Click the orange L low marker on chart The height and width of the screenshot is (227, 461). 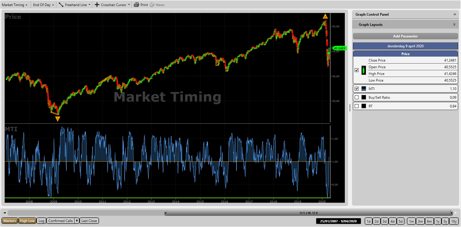[58, 119]
